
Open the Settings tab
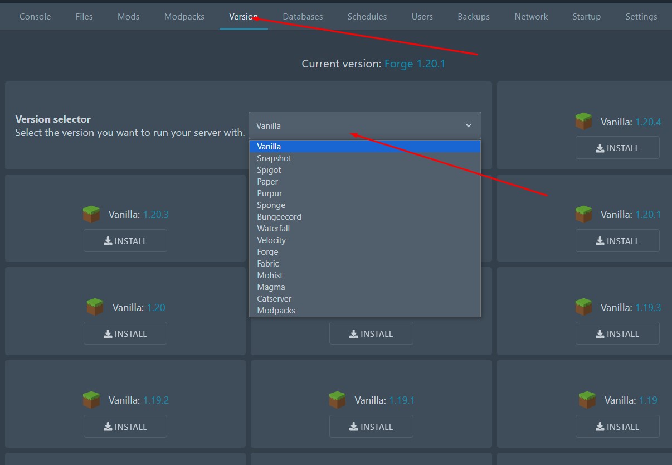641,16
